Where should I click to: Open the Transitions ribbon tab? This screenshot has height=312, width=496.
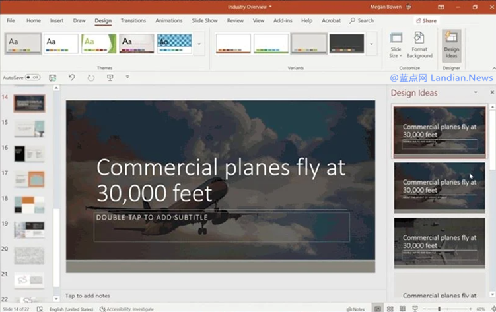coord(133,20)
